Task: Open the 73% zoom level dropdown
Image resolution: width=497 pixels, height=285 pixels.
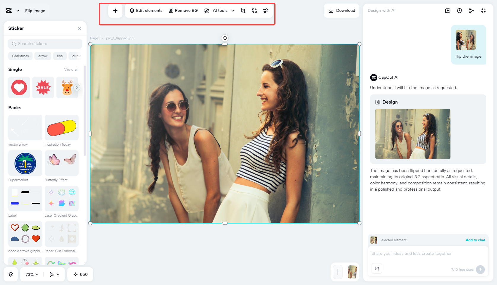Action: click(31, 274)
